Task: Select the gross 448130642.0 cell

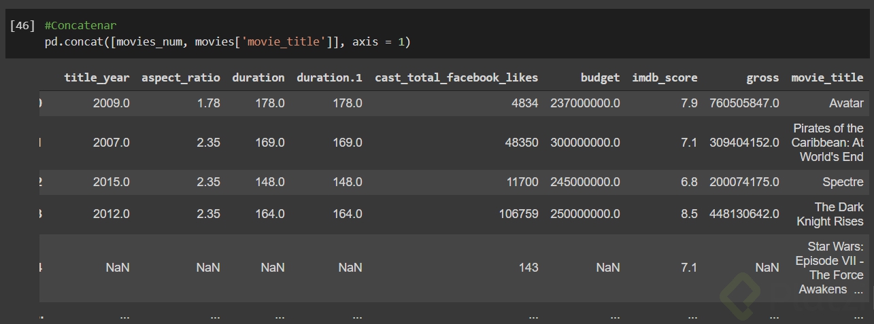Action: [x=744, y=214]
